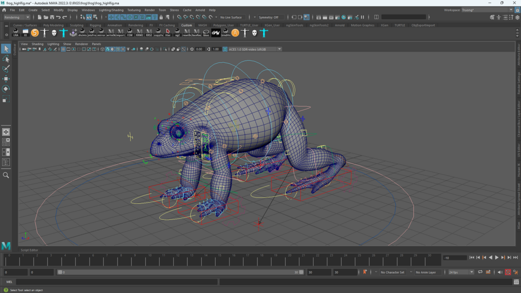Click the Undo arrow in status line

click(59, 17)
